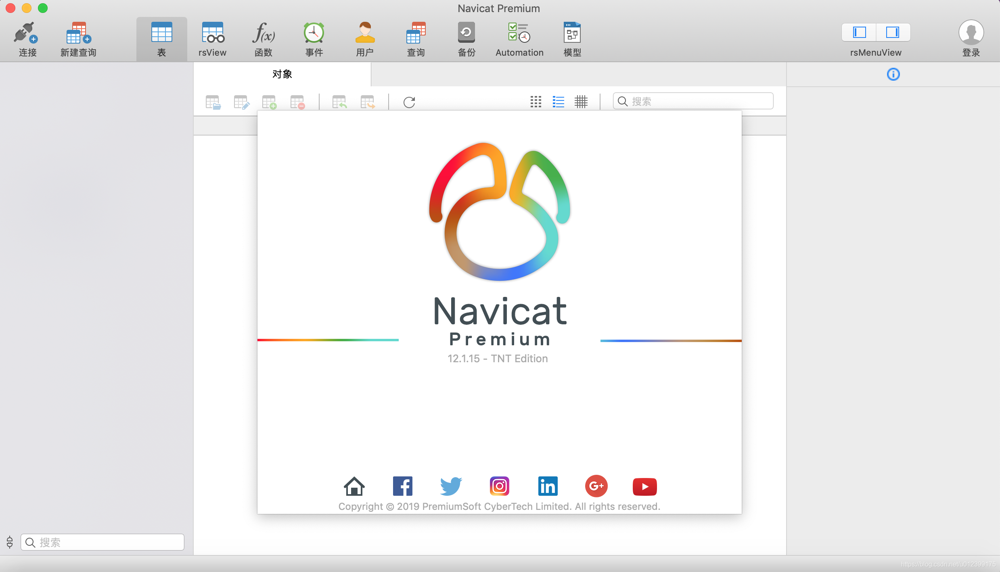
Task: Open the 连接 connection tool
Action: pos(27,39)
